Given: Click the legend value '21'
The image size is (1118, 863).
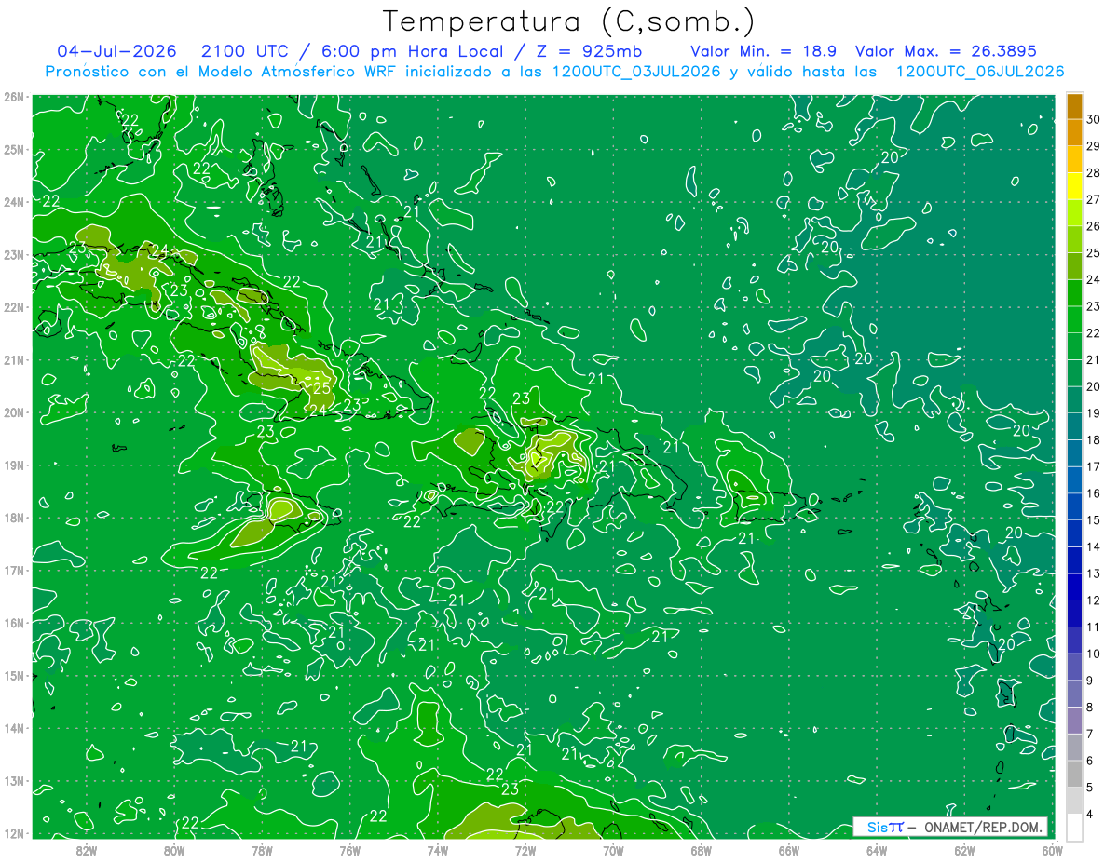Looking at the screenshot, I should (1093, 359).
